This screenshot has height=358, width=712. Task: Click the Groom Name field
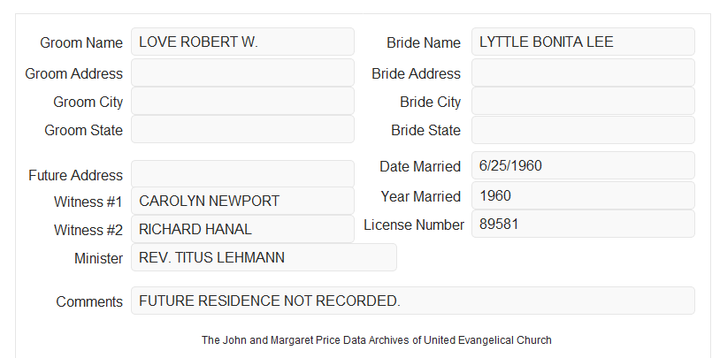(242, 42)
